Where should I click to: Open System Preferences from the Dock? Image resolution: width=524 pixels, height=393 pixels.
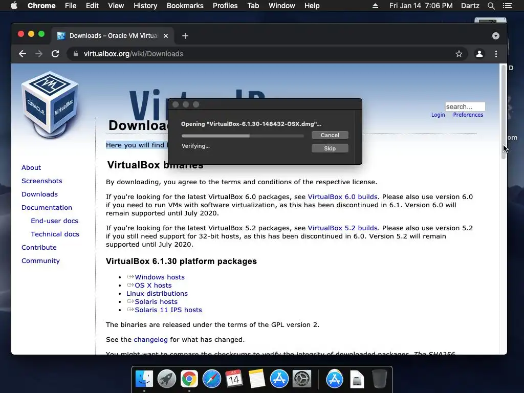[302, 379]
